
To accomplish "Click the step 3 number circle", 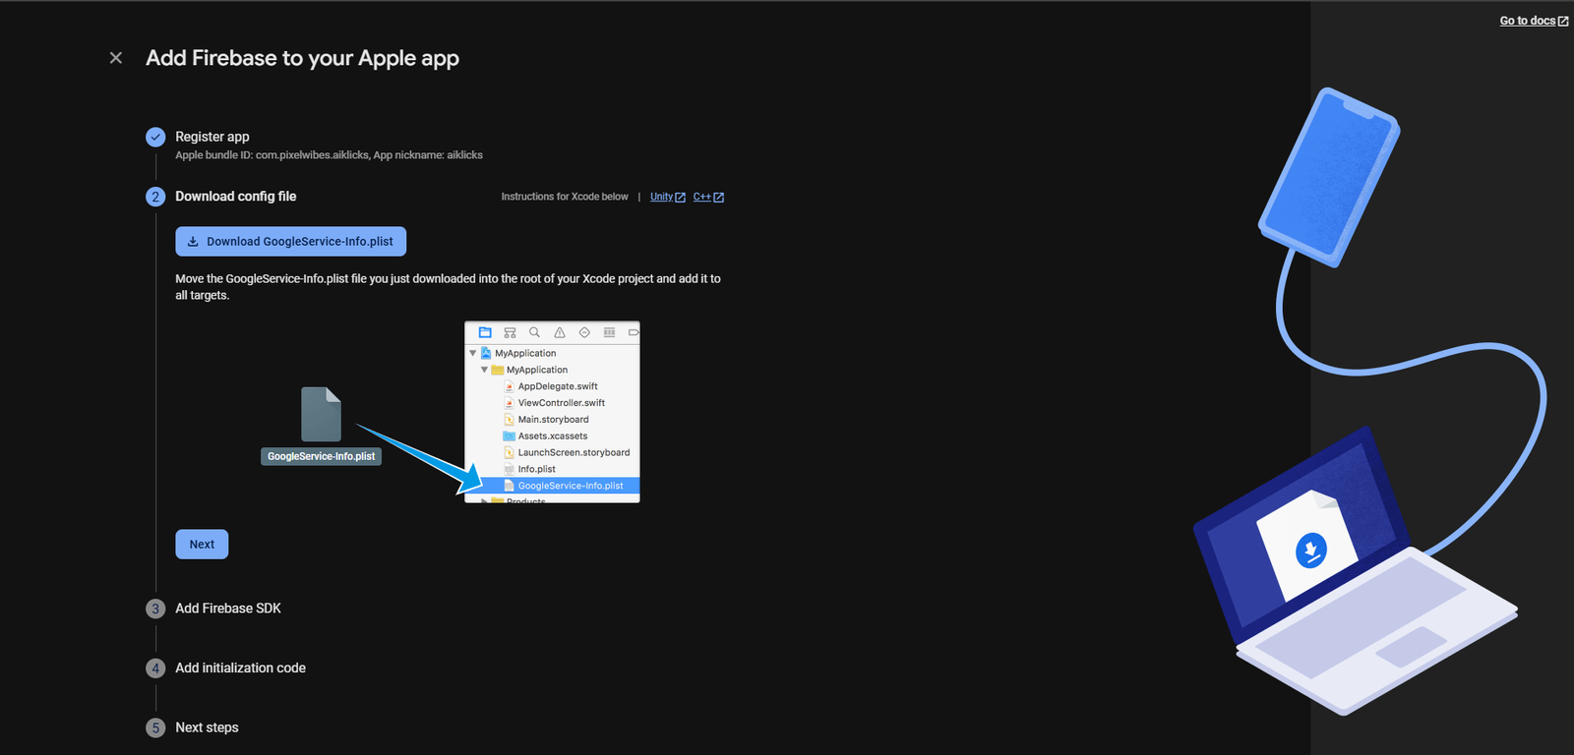I will (155, 610).
